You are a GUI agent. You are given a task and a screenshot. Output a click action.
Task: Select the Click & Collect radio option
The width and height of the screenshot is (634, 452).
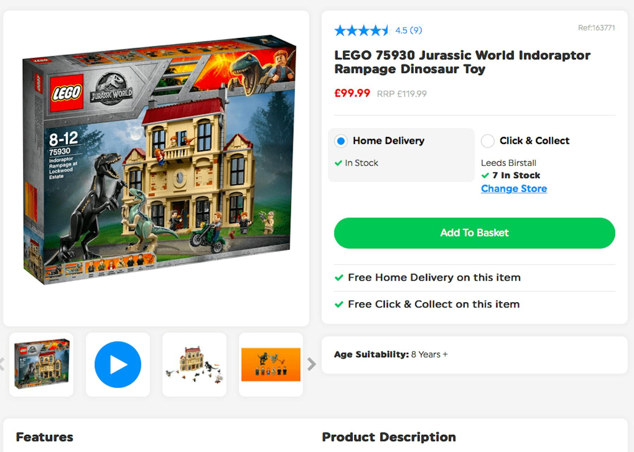pyautogui.click(x=488, y=141)
